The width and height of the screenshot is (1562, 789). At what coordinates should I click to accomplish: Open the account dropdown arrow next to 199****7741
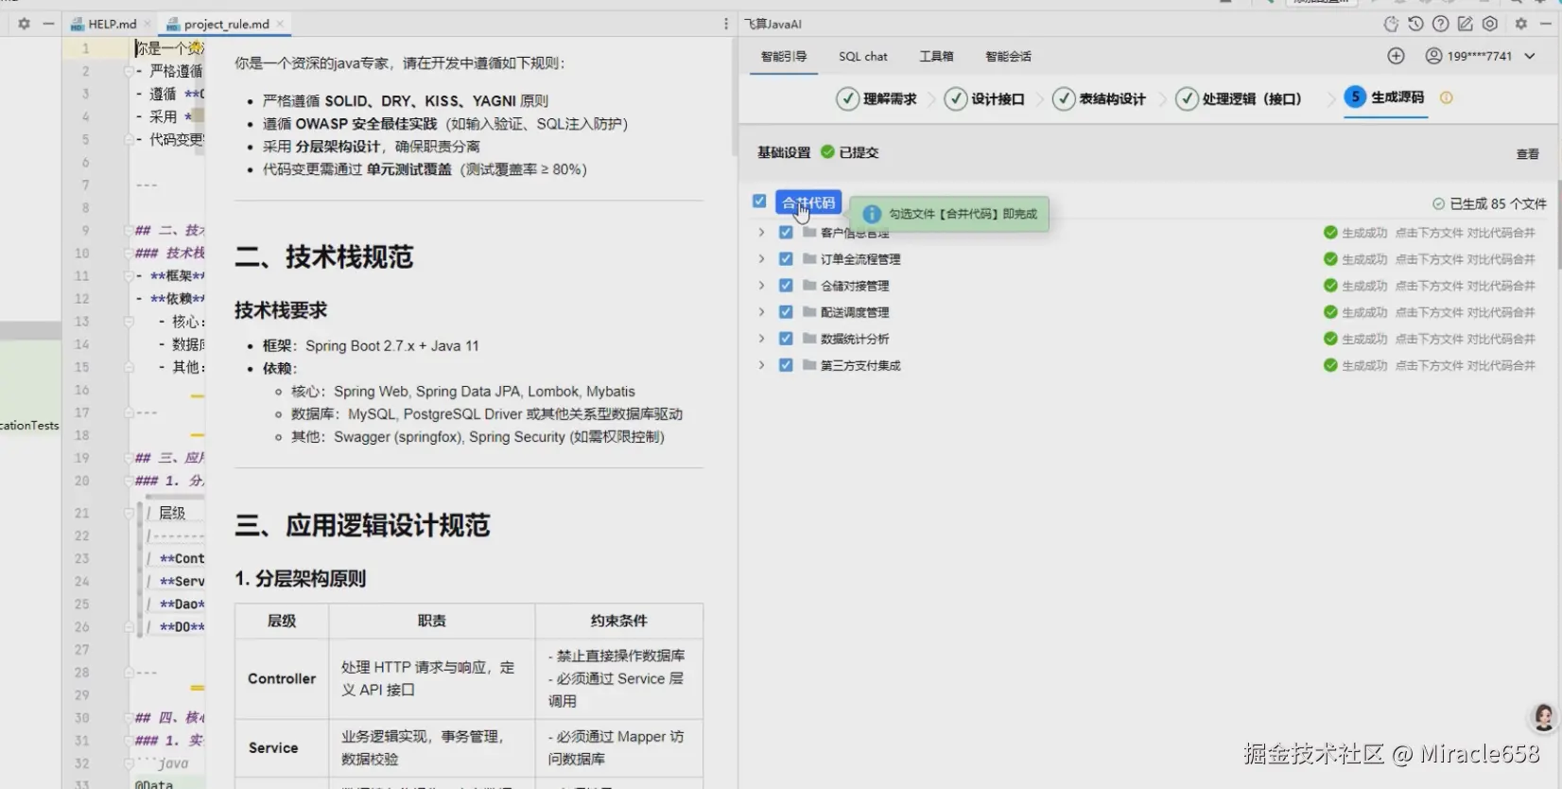point(1530,56)
